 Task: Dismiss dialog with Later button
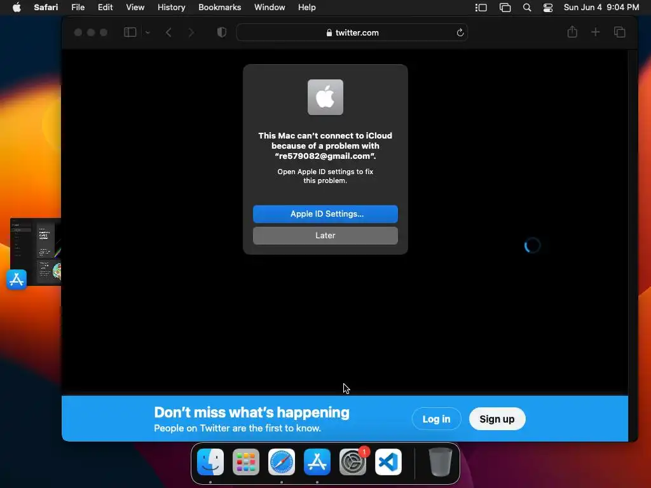(325, 235)
